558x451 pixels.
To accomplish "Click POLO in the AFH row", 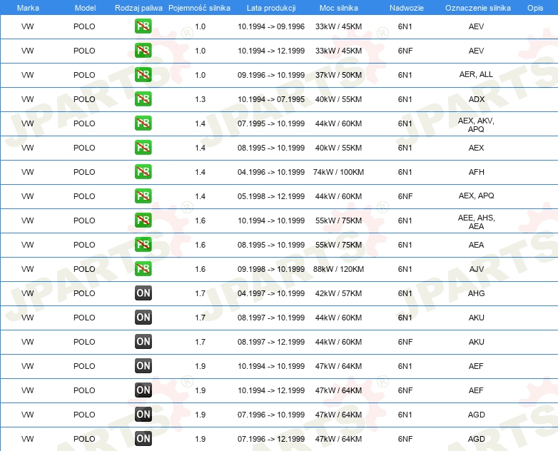I will [x=84, y=172].
